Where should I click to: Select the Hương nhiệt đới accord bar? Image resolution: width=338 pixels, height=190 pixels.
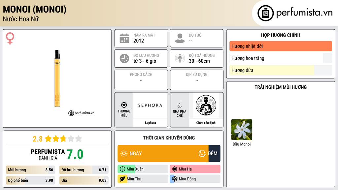coord(281,46)
